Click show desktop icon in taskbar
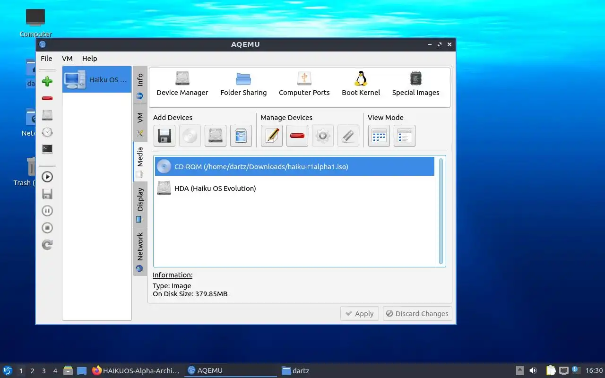The image size is (605, 378). (x=82, y=370)
